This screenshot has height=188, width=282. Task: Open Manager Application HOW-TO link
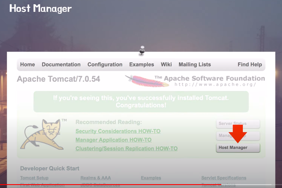[114, 140]
